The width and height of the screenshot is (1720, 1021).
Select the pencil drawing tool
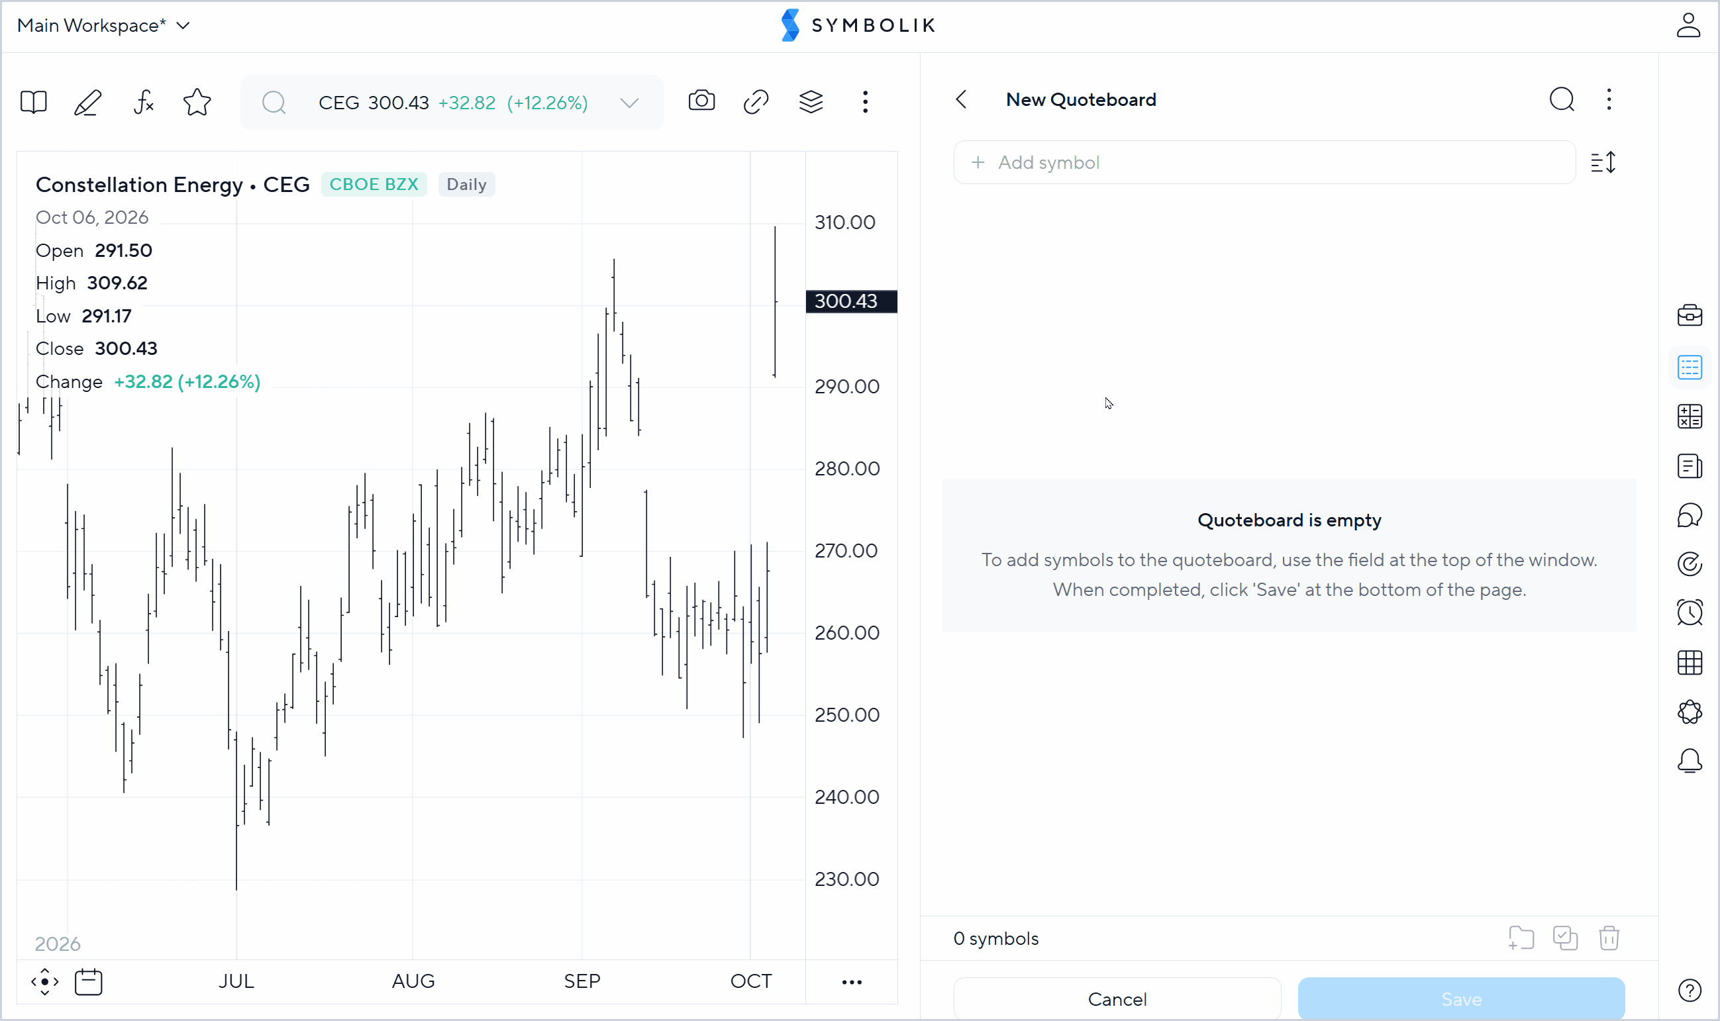(88, 103)
